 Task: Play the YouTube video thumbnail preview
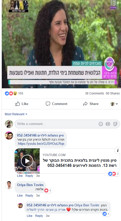[x=27, y=161]
